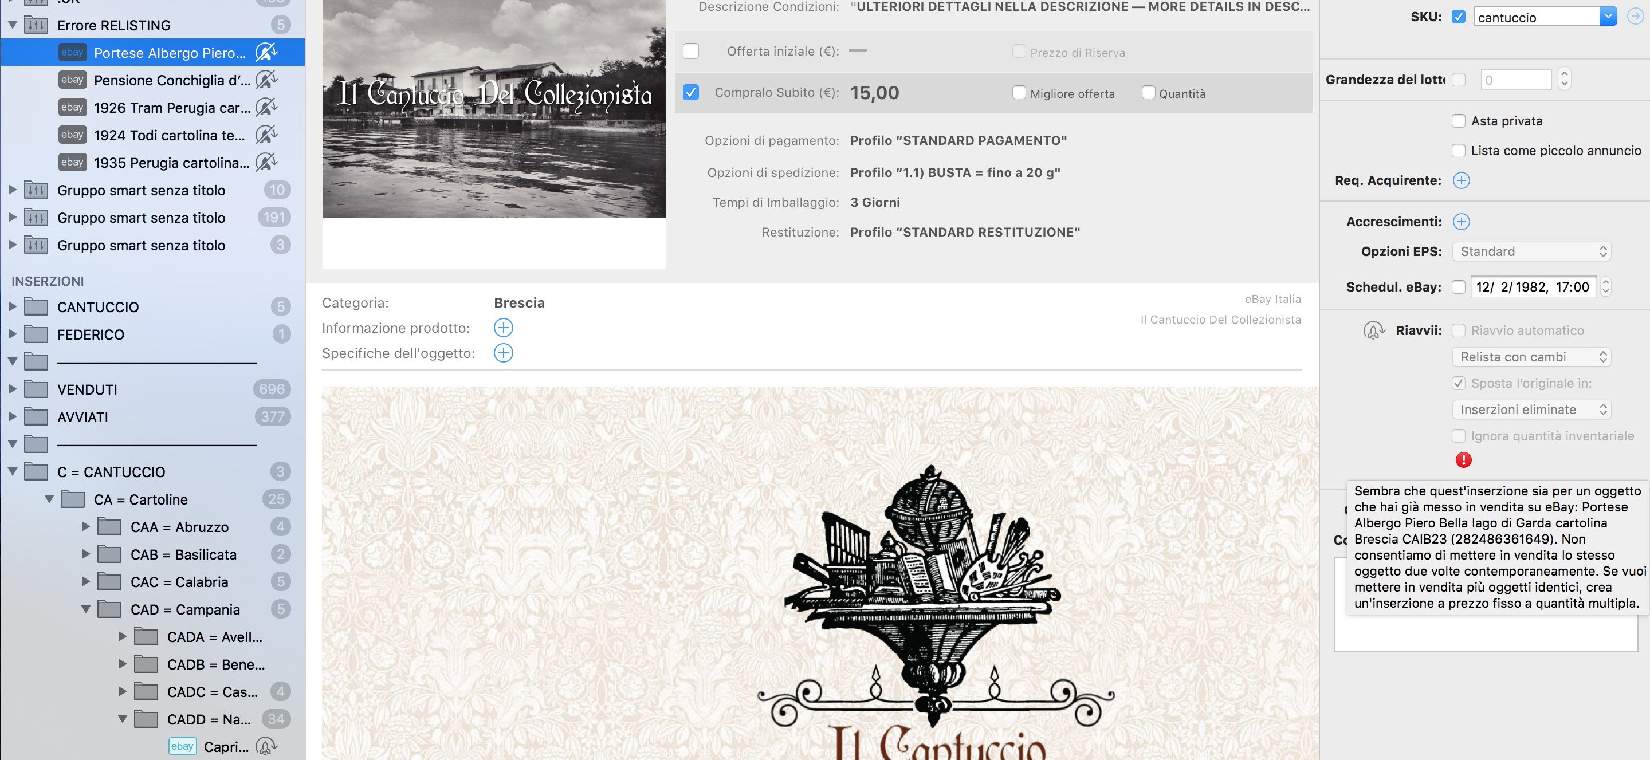Uncheck the SKU checkbox
The image size is (1650, 760).
coord(1459,17)
